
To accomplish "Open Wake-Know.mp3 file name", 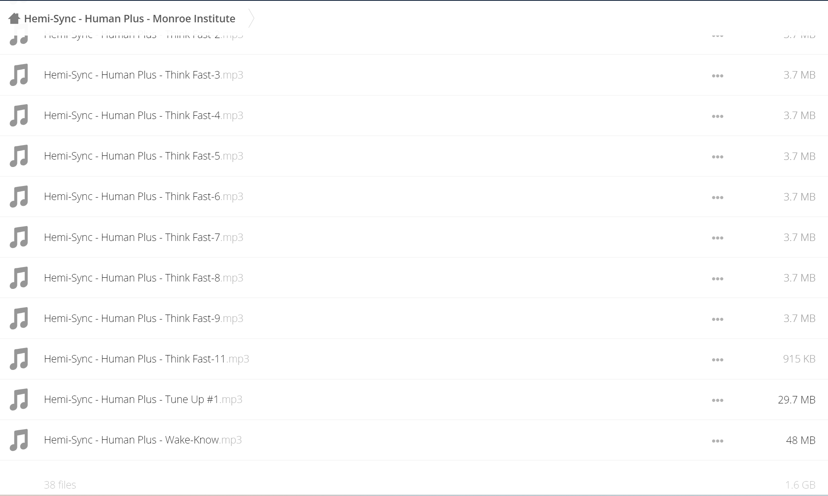I will tap(143, 440).
